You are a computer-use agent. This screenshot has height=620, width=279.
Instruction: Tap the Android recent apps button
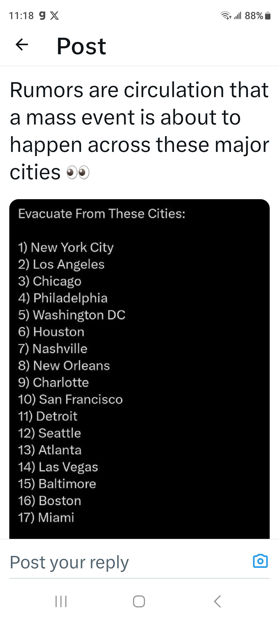[61, 601]
